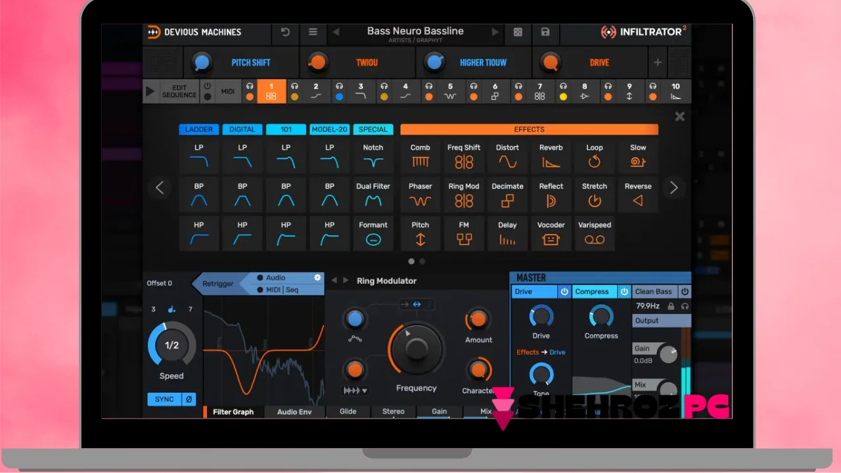Image resolution: width=841 pixels, height=473 pixels.
Task: Select effect slot 5
Action: point(450,91)
